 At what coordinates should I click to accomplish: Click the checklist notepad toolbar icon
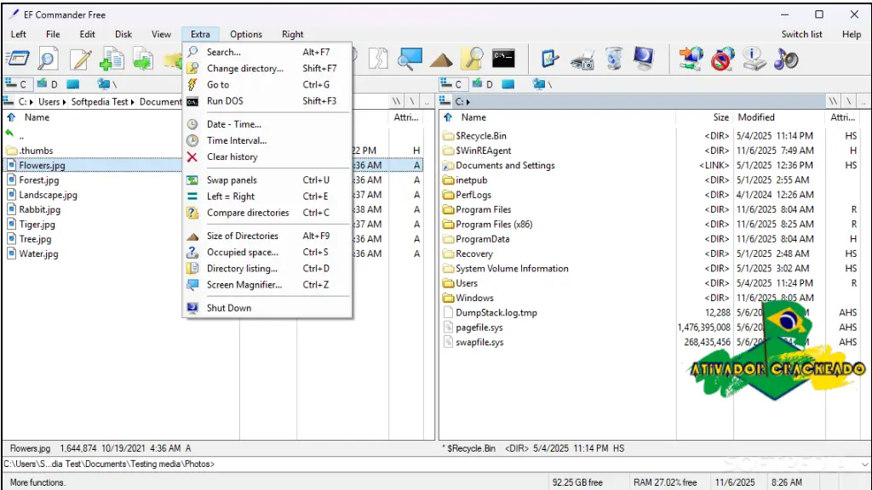coord(550,59)
